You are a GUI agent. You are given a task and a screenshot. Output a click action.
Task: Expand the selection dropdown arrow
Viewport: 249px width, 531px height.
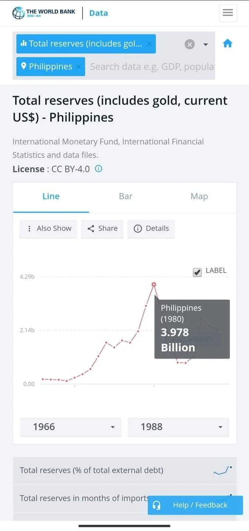pyautogui.click(x=205, y=45)
